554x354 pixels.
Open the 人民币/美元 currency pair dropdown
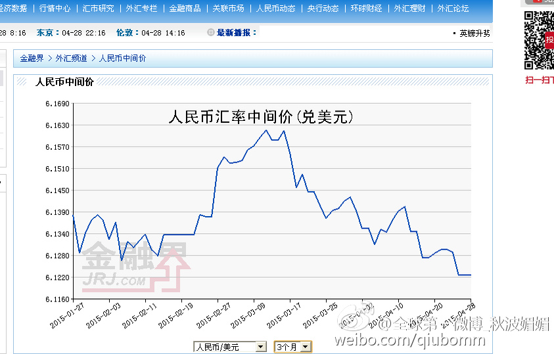coord(230,347)
